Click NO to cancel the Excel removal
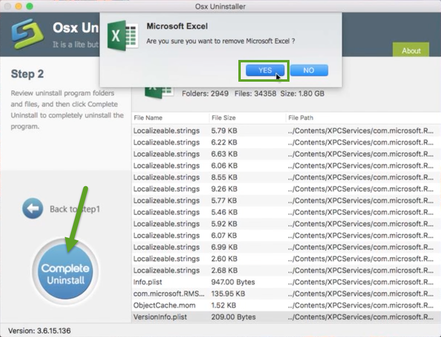The width and height of the screenshot is (441, 337). [309, 70]
